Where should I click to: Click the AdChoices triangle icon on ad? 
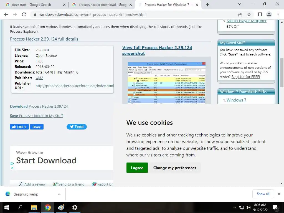[x=12, y=163]
